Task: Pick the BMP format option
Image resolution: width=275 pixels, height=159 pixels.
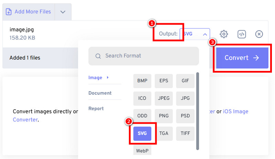Action: [142, 81]
